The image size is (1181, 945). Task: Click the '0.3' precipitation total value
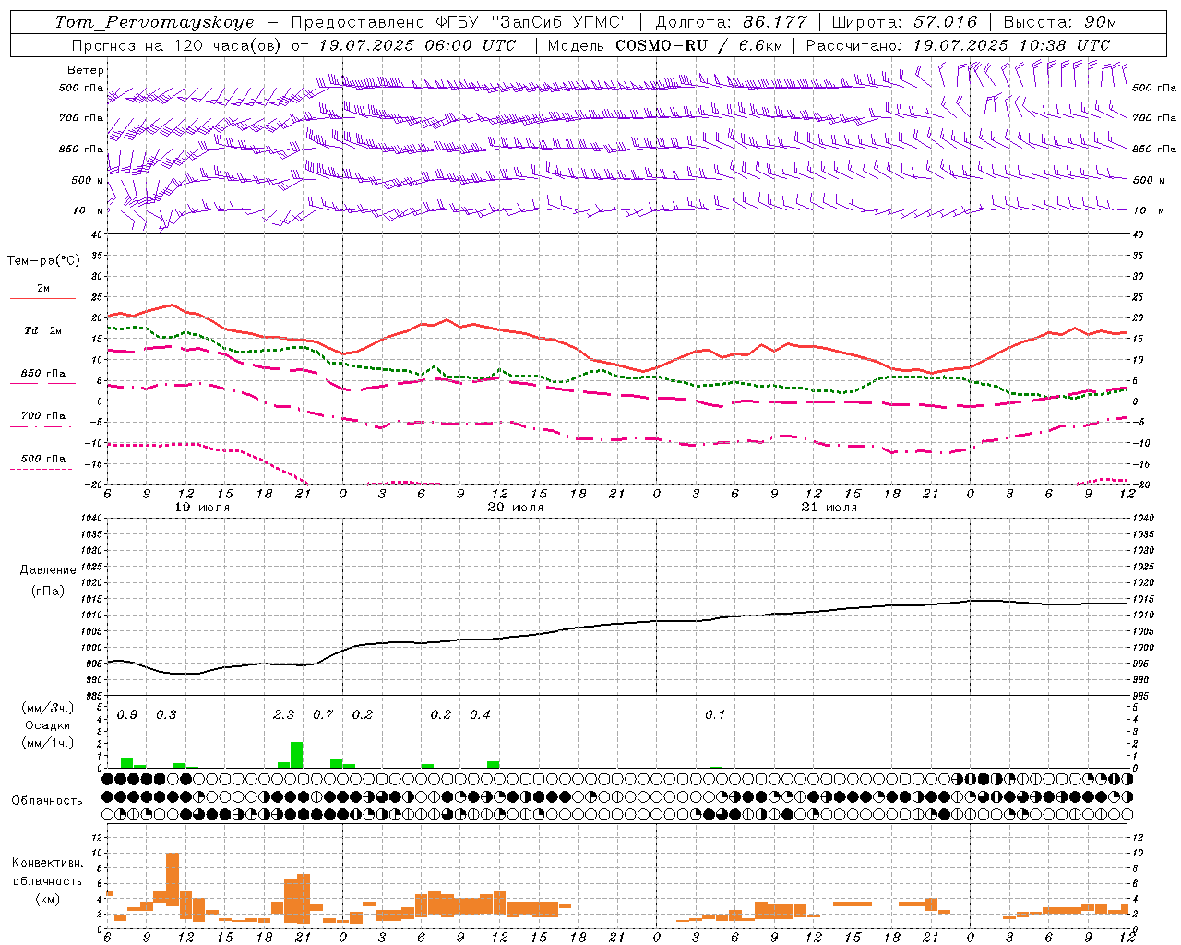(x=166, y=714)
